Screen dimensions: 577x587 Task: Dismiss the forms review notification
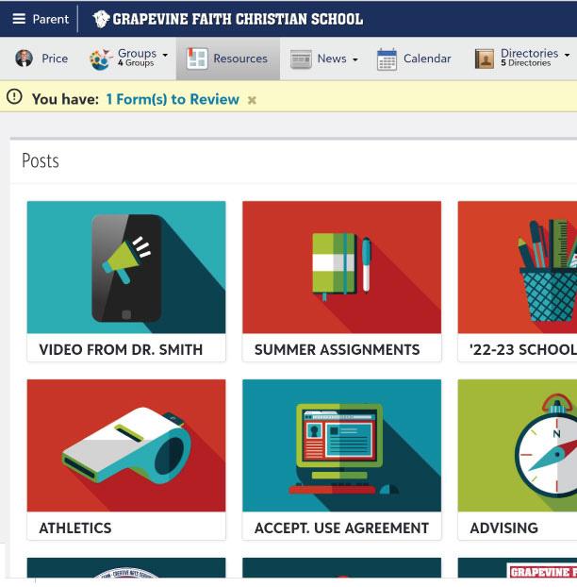pos(252,100)
